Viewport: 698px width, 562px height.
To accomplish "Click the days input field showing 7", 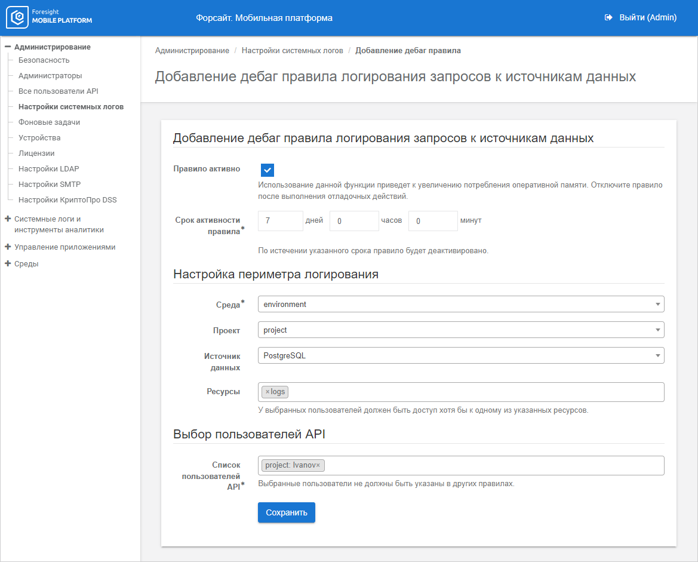I will (x=280, y=220).
